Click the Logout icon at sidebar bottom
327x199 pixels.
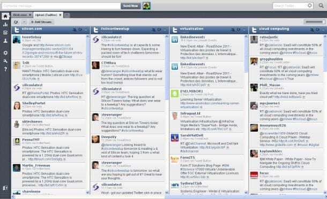click(5, 188)
